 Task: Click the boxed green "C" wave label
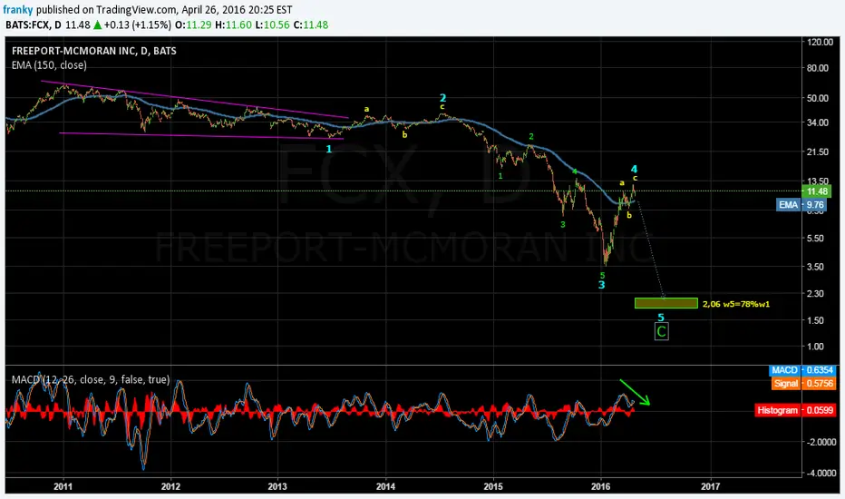(x=661, y=332)
